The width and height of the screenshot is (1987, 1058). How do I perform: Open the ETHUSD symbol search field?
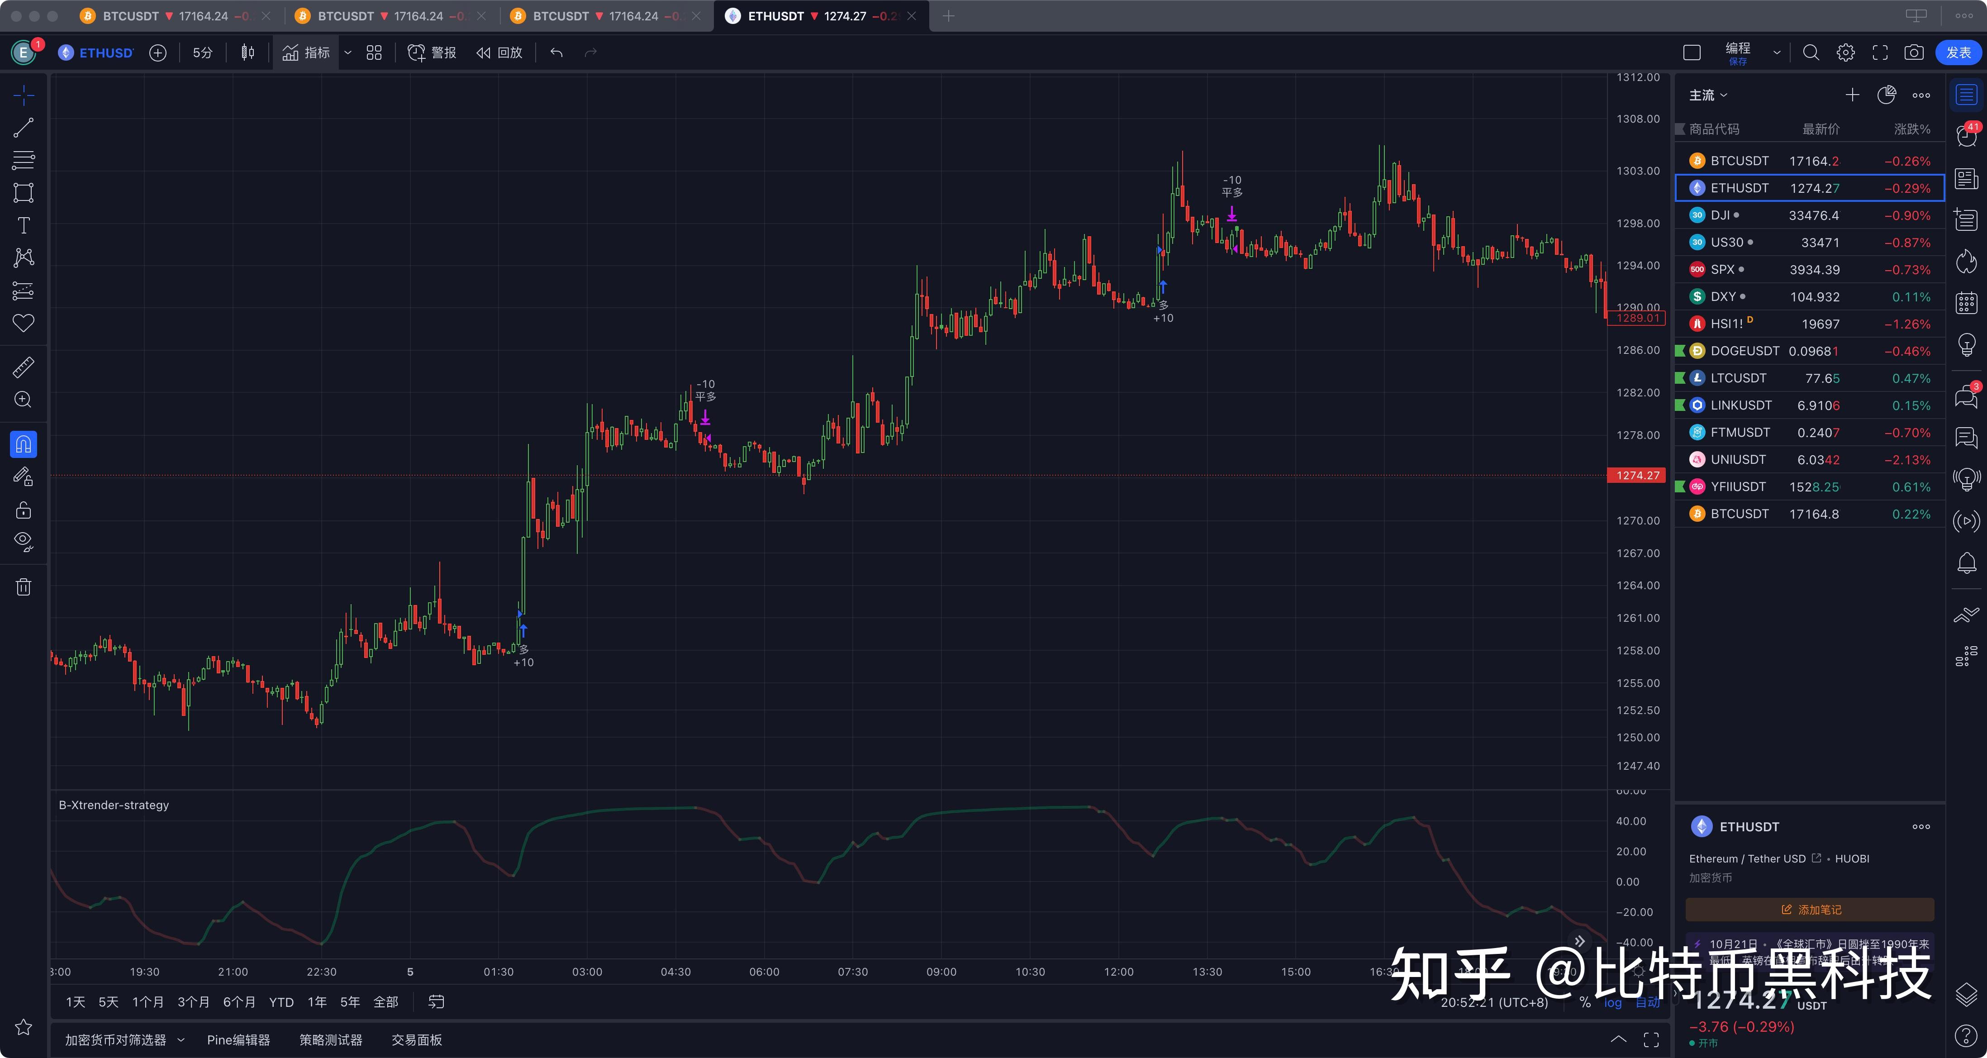[96, 52]
